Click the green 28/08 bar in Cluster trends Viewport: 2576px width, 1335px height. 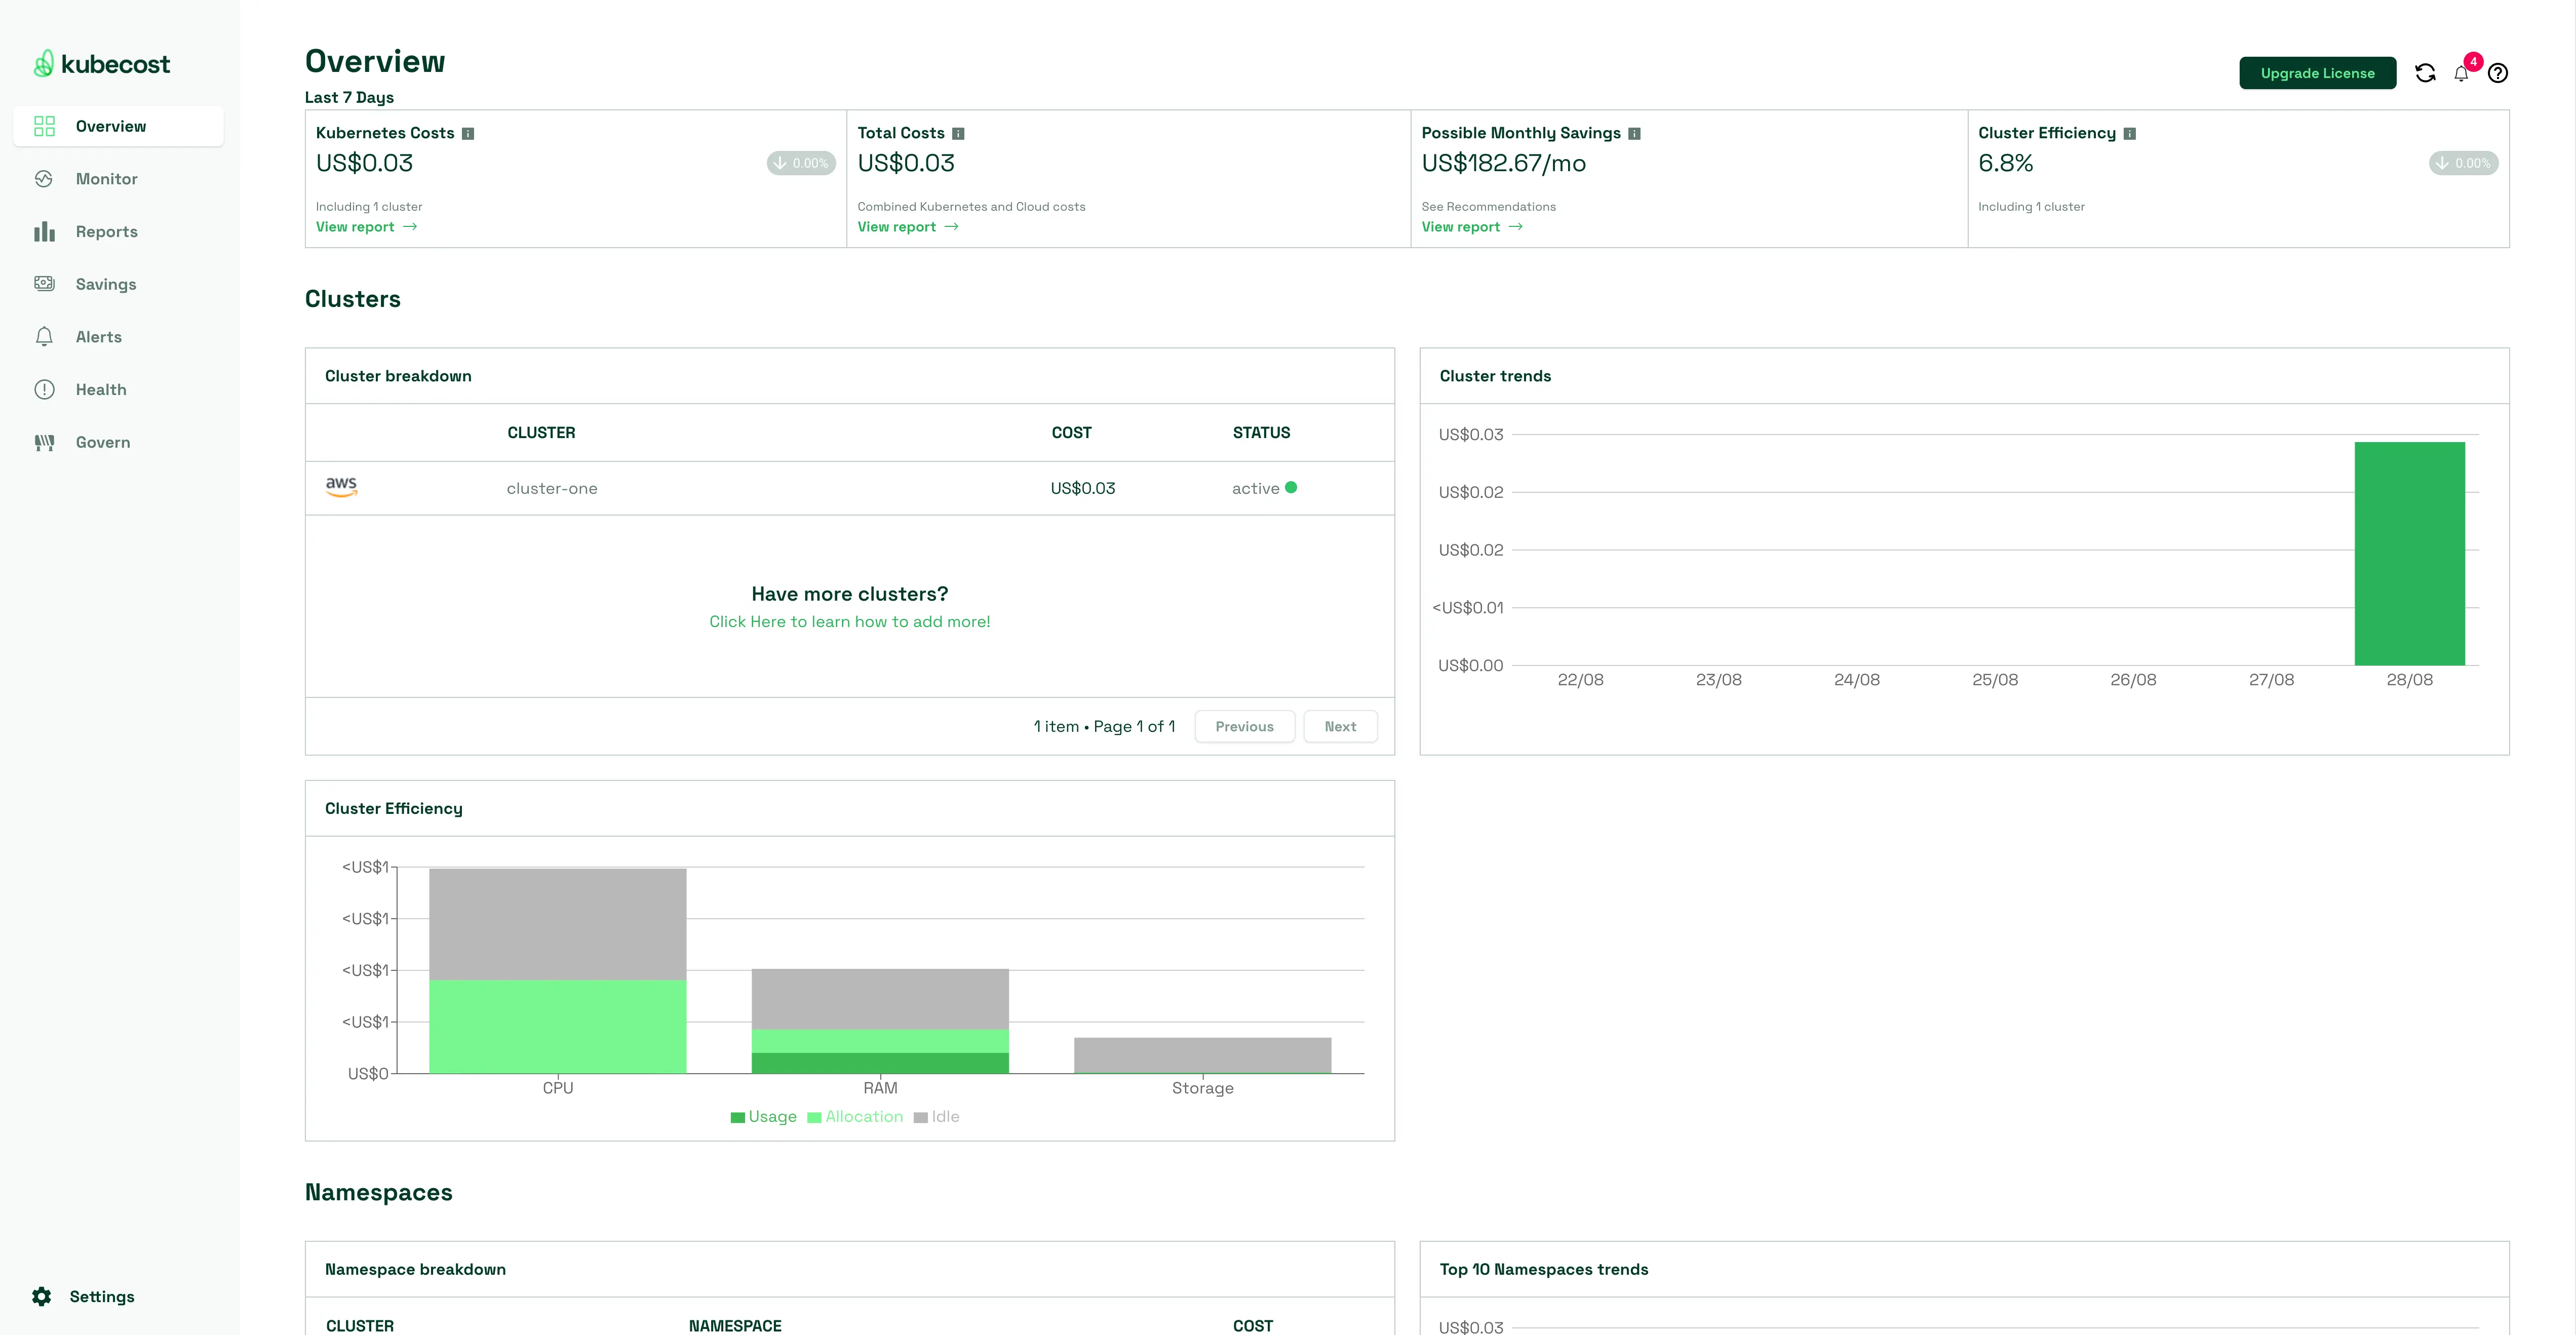[x=2409, y=553]
